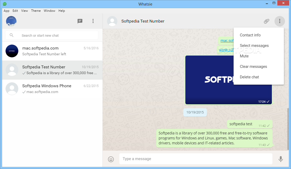Click the 'Softpedia is a library' message
This screenshot has width=291, height=169.
(214, 138)
